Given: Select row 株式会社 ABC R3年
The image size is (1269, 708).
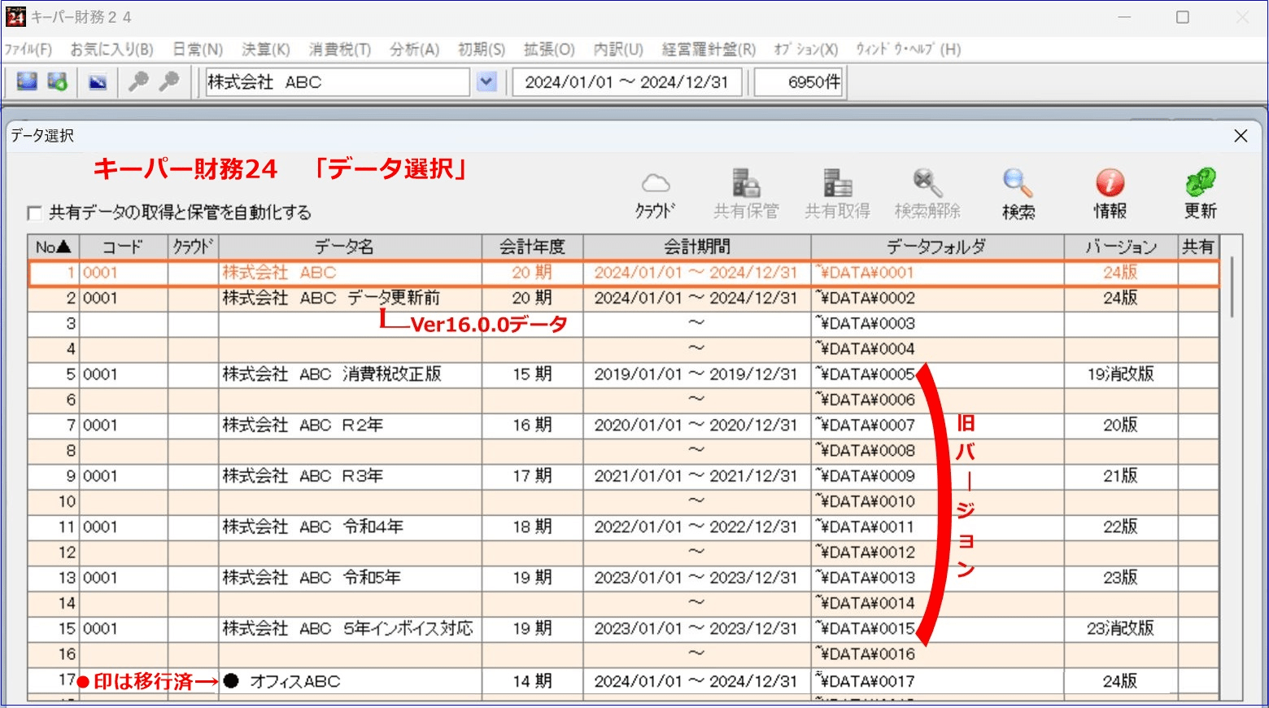Looking at the screenshot, I should coord(624,477).
